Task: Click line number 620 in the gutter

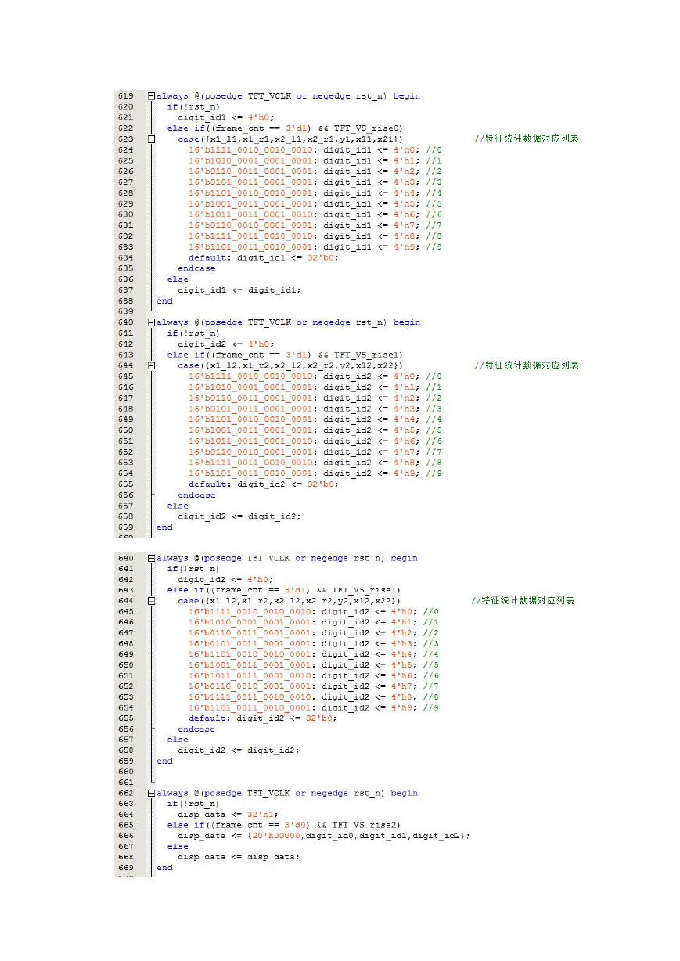Action: 124,106
